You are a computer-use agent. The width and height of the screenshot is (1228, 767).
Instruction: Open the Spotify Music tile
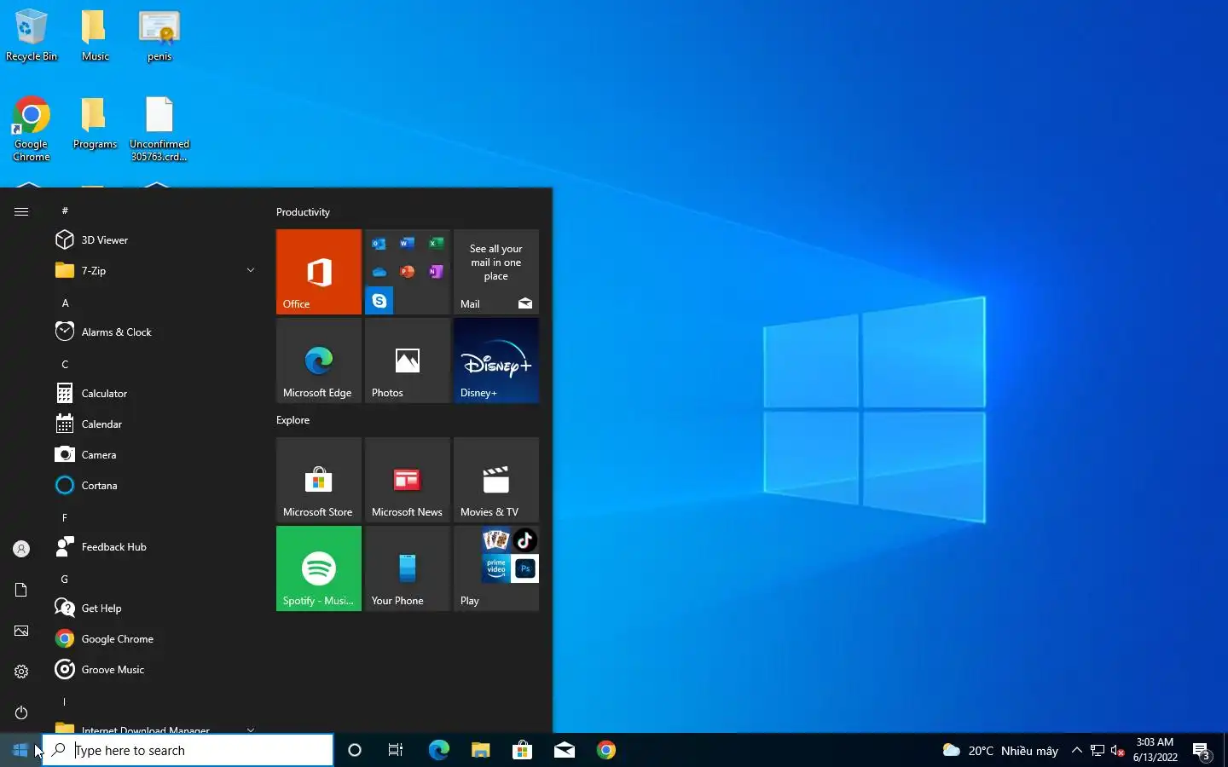(319, 568)
